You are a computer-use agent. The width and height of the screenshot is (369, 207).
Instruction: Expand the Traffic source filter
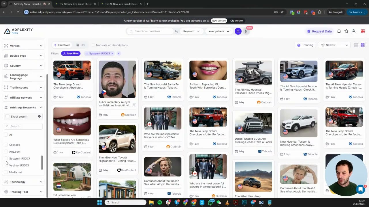pos(23,87)
